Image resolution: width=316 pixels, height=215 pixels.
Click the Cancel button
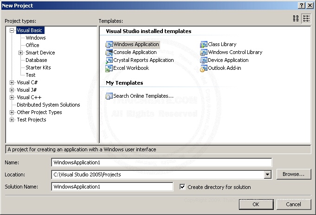tap(294, 204)
